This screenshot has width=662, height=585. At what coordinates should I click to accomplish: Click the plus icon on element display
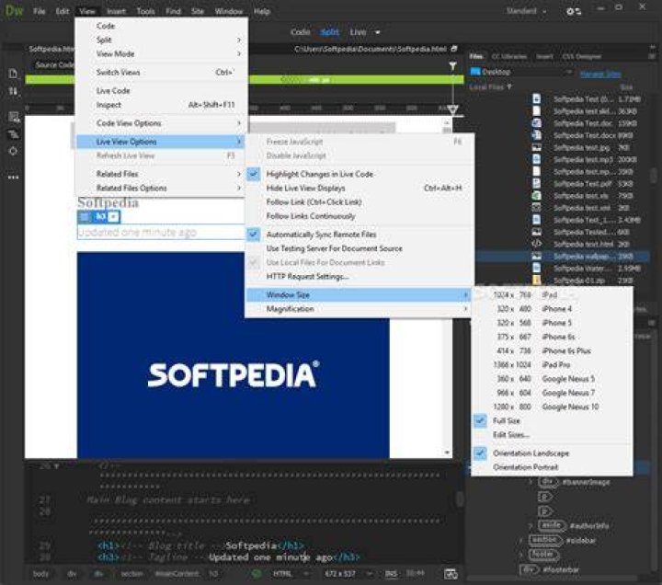click(114, 217)
